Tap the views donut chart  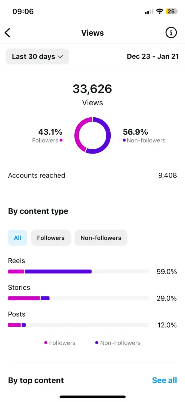tap(92, 136)
